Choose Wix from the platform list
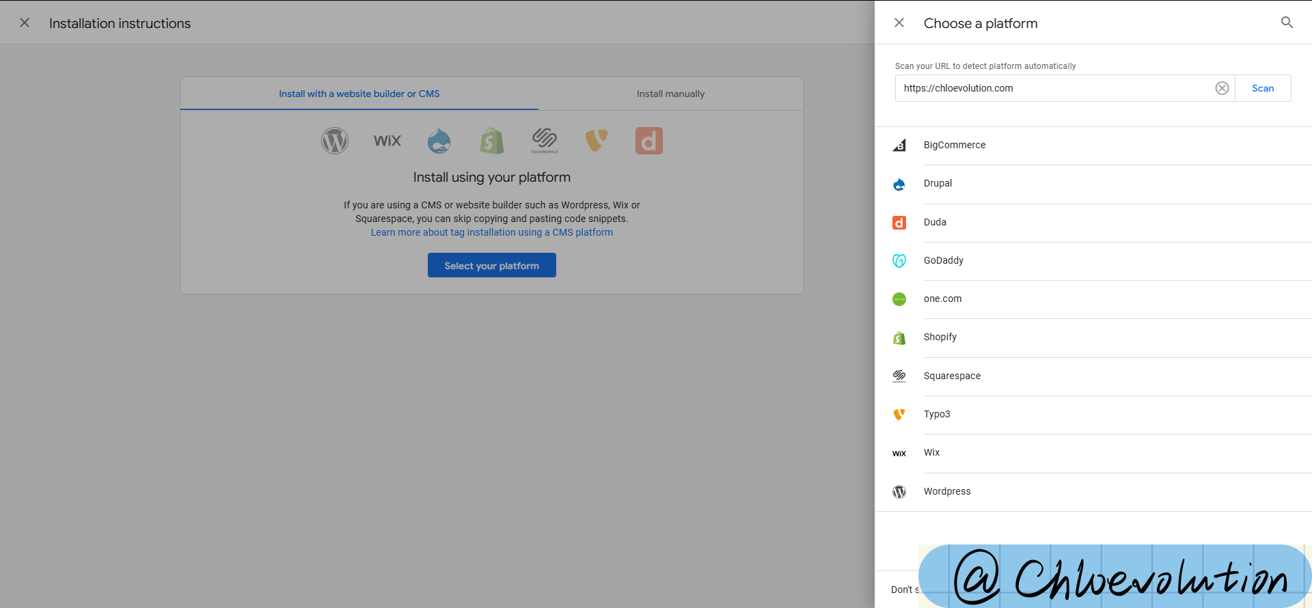The width and height of the screenshot is (1312, 608). pyautogui.click(x=1093, y=453)
